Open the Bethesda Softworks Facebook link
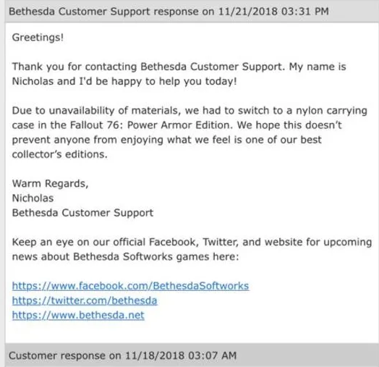379x367 pixels. coord(130,286)
